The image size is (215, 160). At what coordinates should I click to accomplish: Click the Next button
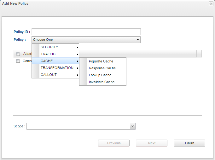point(152,143)
